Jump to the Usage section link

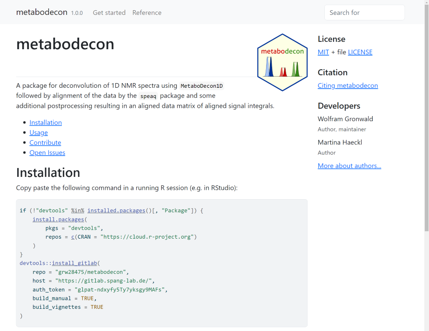coord(39,133)
